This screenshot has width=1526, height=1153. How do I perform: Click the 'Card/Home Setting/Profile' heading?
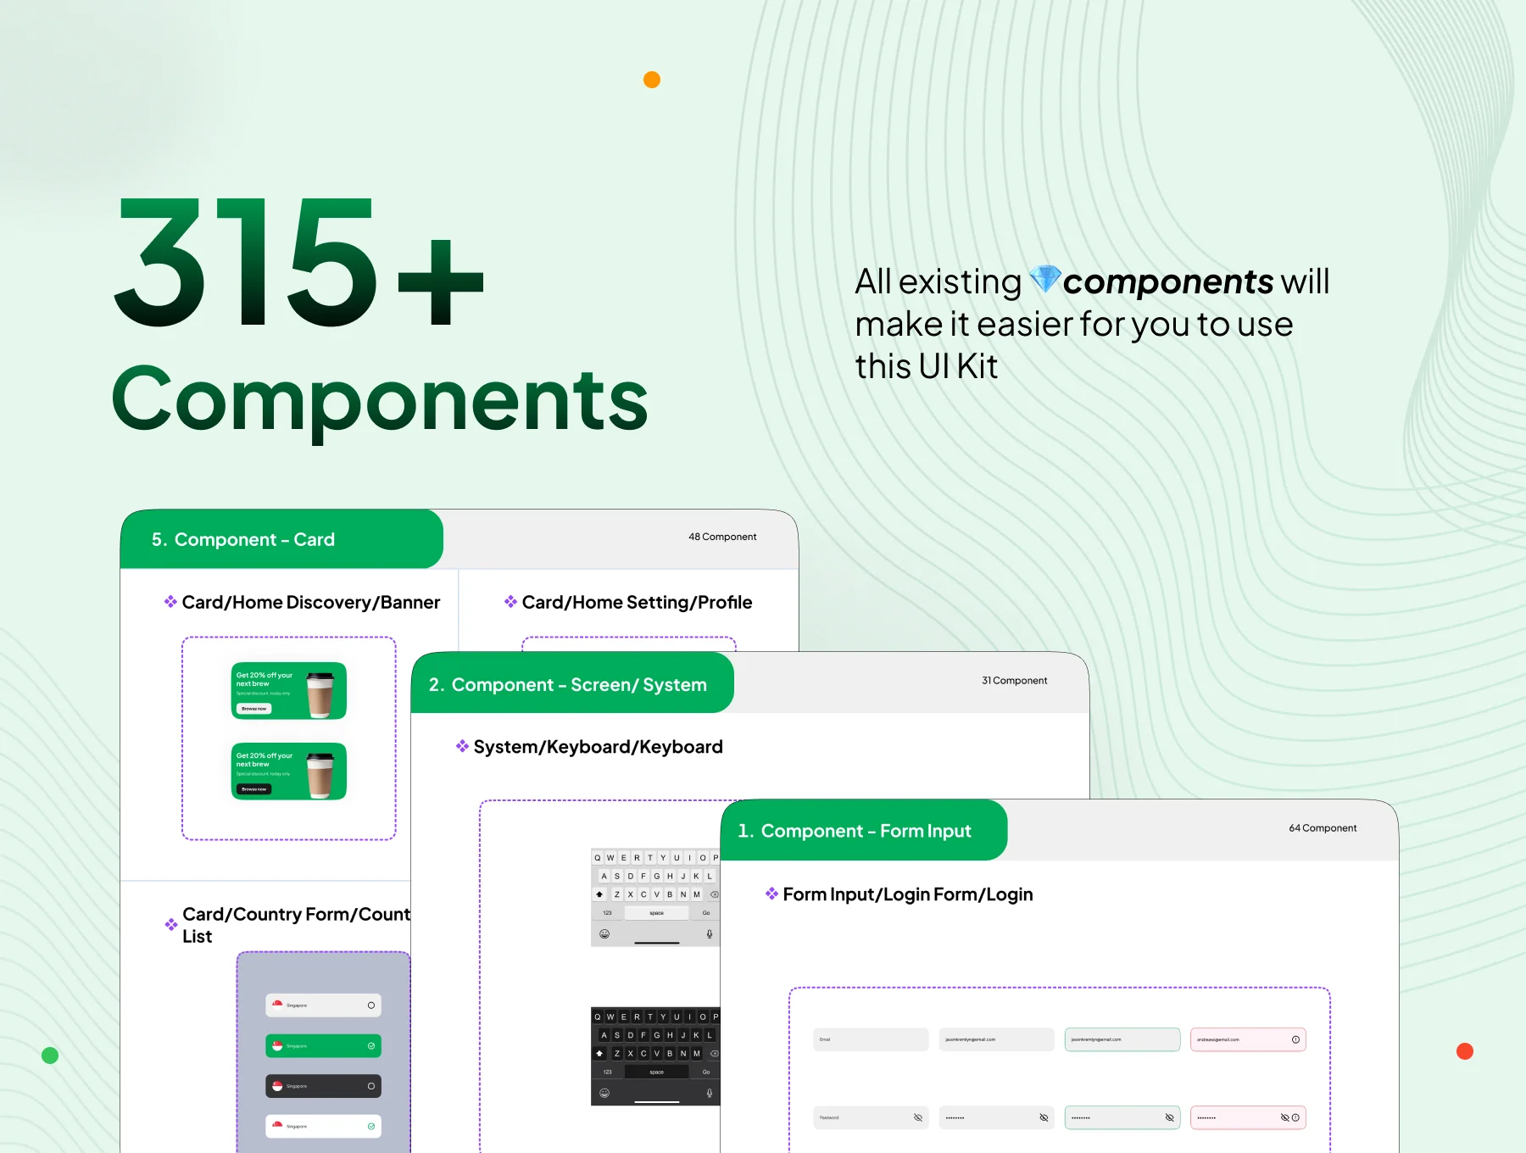coord(637,602)
